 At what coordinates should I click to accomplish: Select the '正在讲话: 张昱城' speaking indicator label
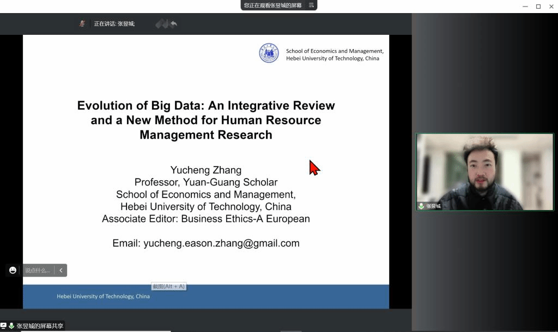(114, 23)
